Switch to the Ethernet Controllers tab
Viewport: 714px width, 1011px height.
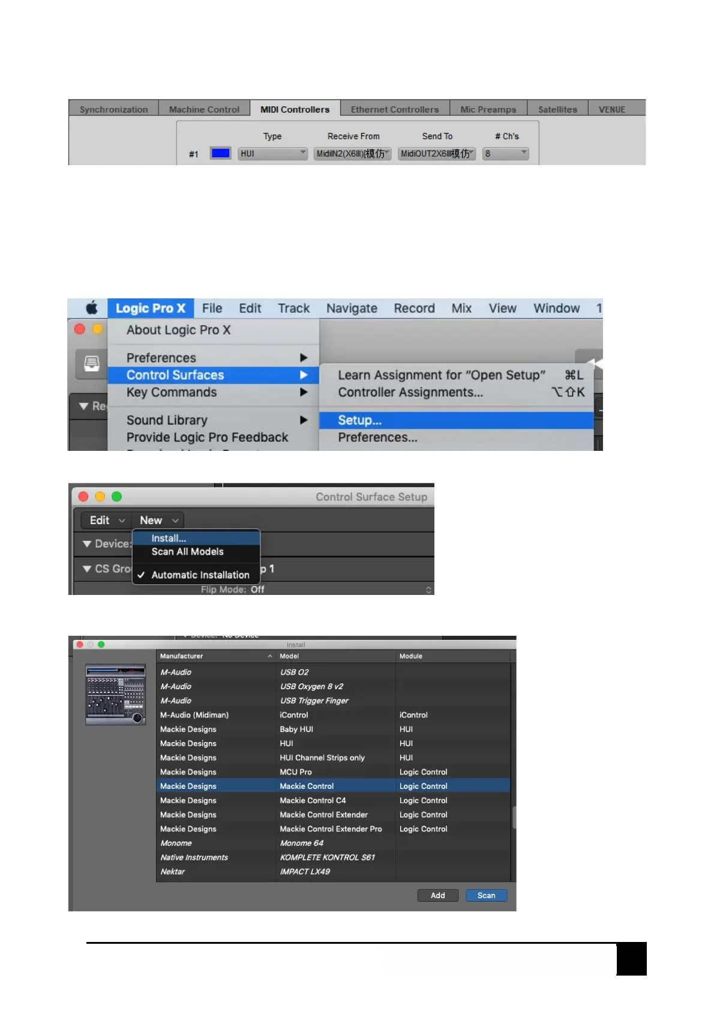[x=395, y=109]
